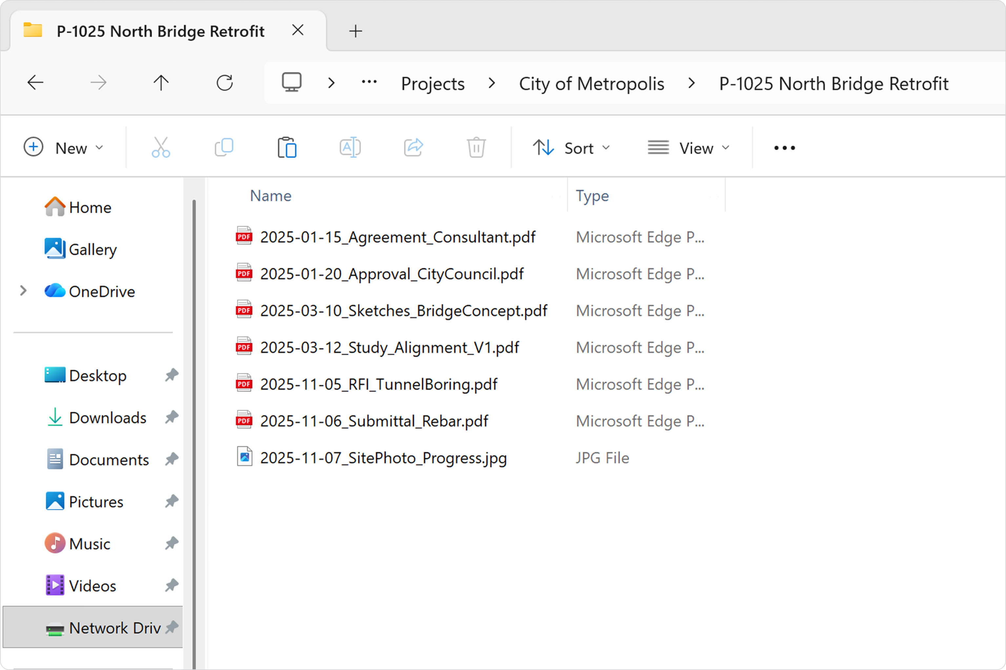Open a new tab with plus button

click(355, 31)
